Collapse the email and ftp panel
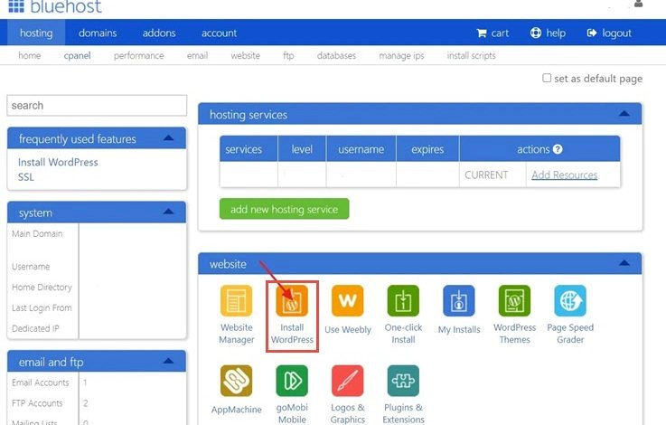This screenshot has height=425, width=666. click(168, 361)
